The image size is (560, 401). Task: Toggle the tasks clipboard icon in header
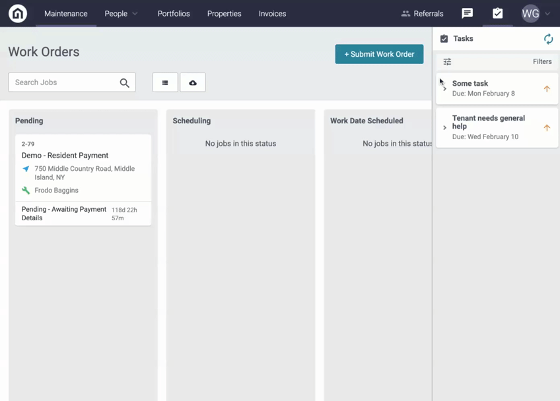[497, 14]
